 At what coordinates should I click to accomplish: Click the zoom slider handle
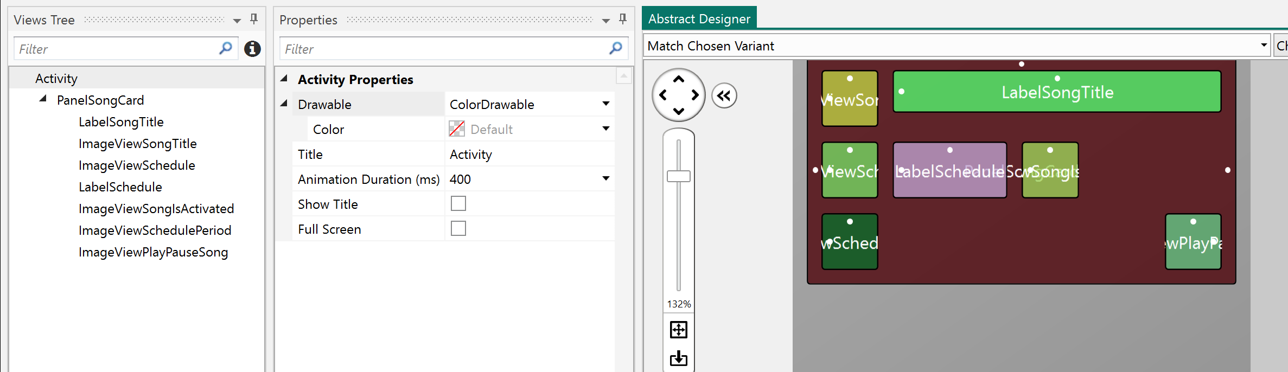pyautogui.click(x=679, y=176)
